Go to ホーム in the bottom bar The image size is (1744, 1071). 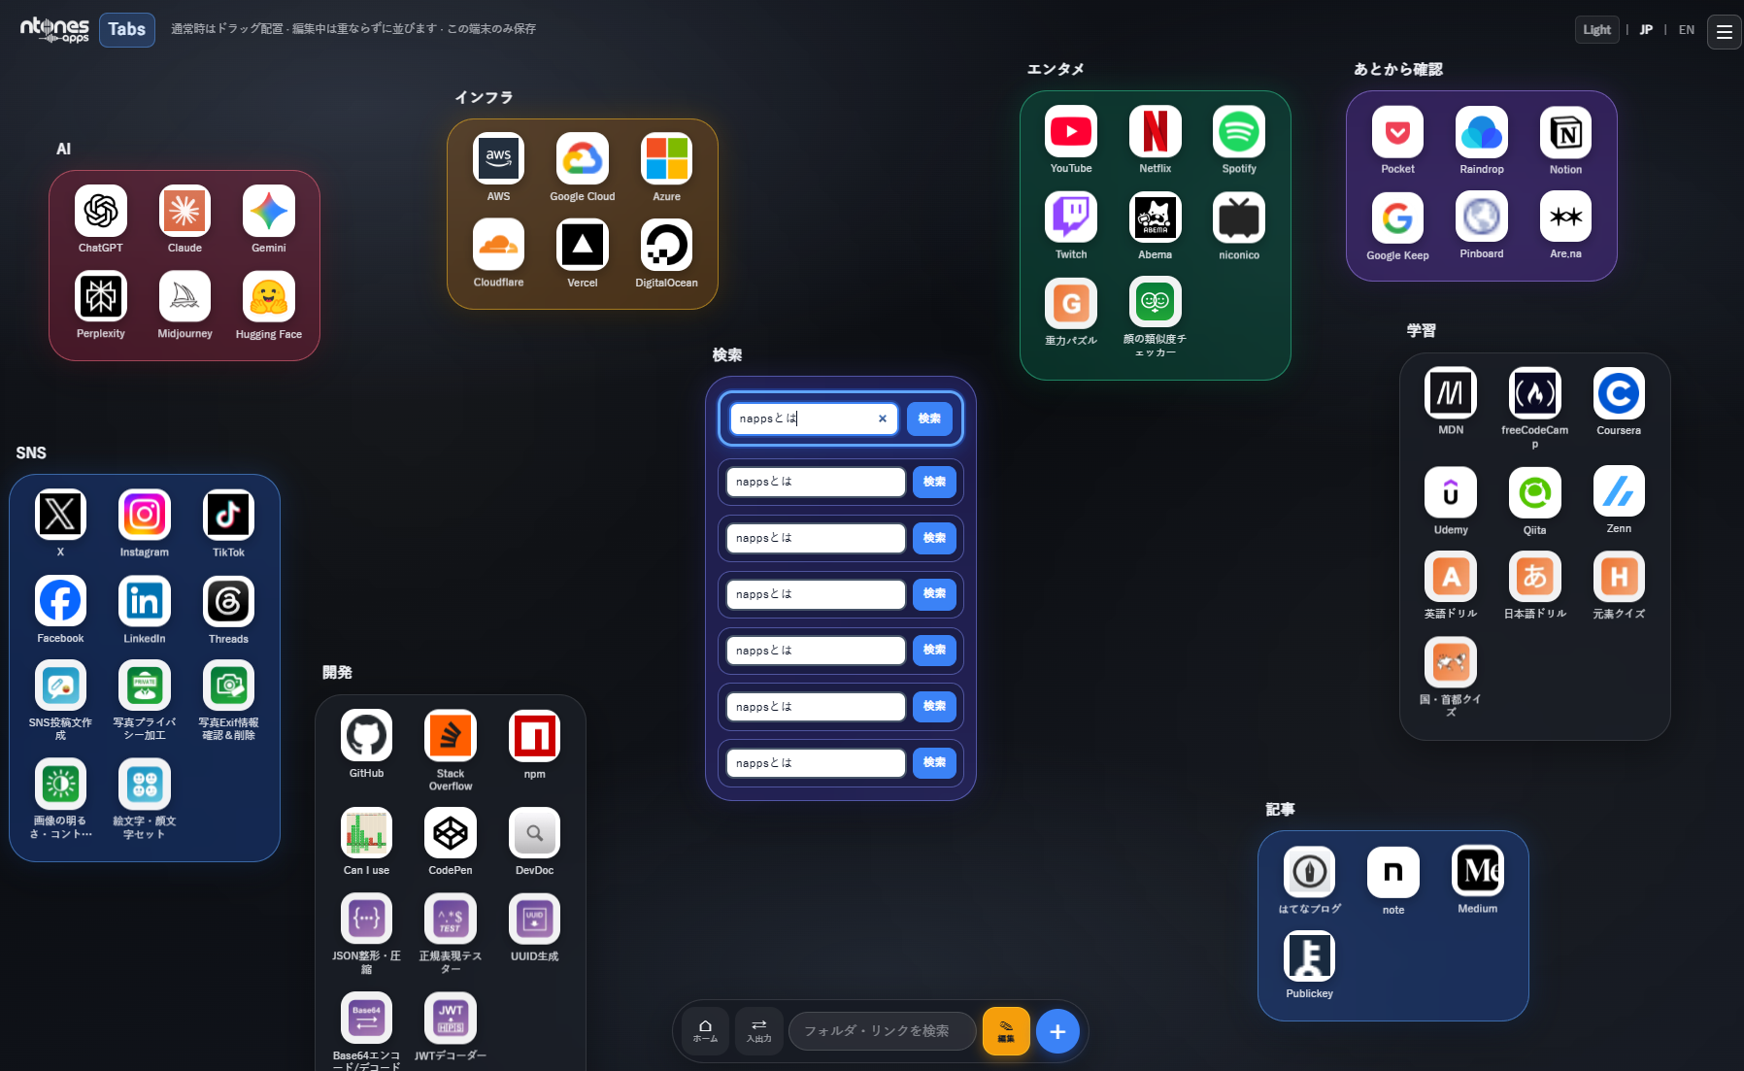(705, 1031)
